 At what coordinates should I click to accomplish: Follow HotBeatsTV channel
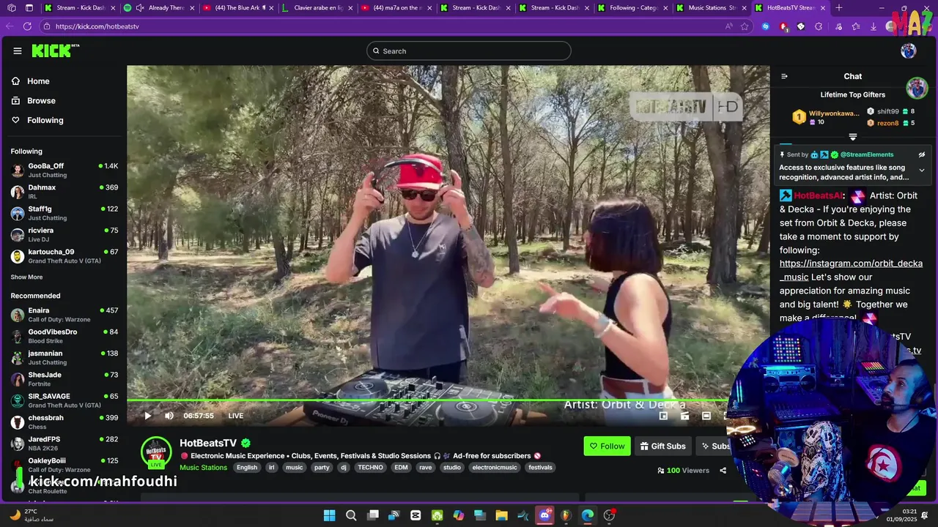pos(607,446)
